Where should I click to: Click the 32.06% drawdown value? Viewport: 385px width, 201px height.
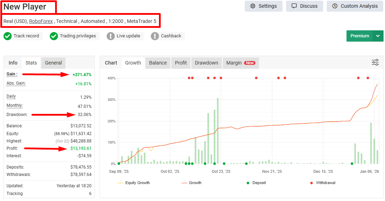84,115
